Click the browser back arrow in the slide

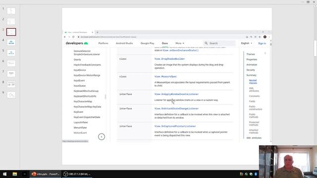65,37
